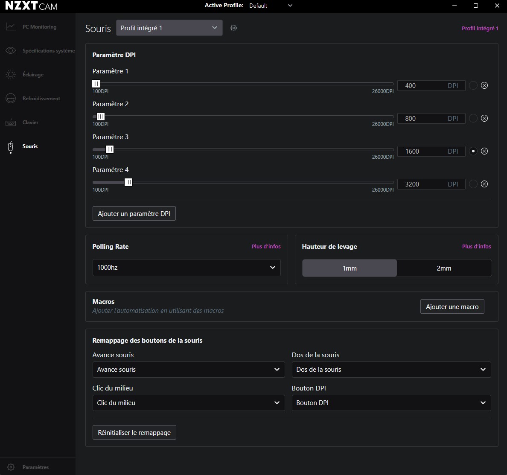Click the Paramètre 3 DPI slider handle

(110, 149)
